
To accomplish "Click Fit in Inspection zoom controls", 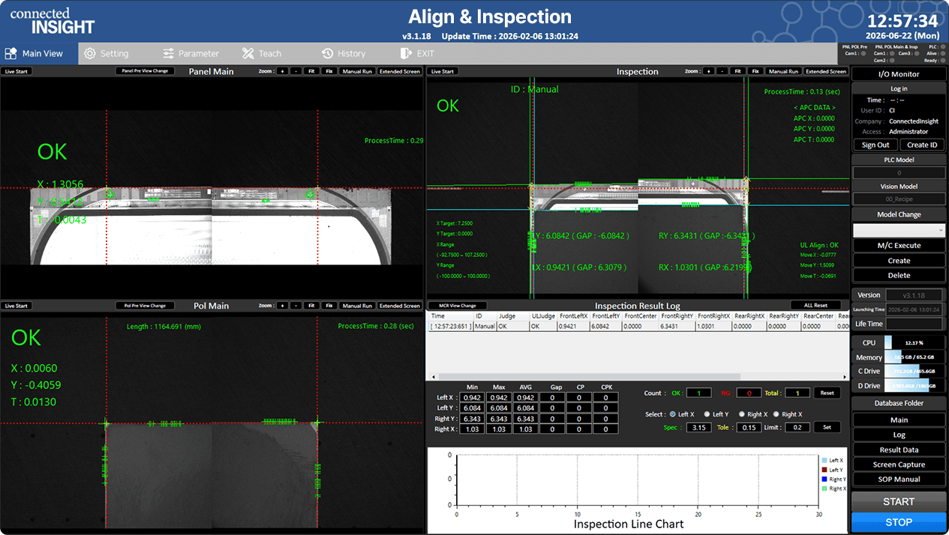I will click(737, 71).
